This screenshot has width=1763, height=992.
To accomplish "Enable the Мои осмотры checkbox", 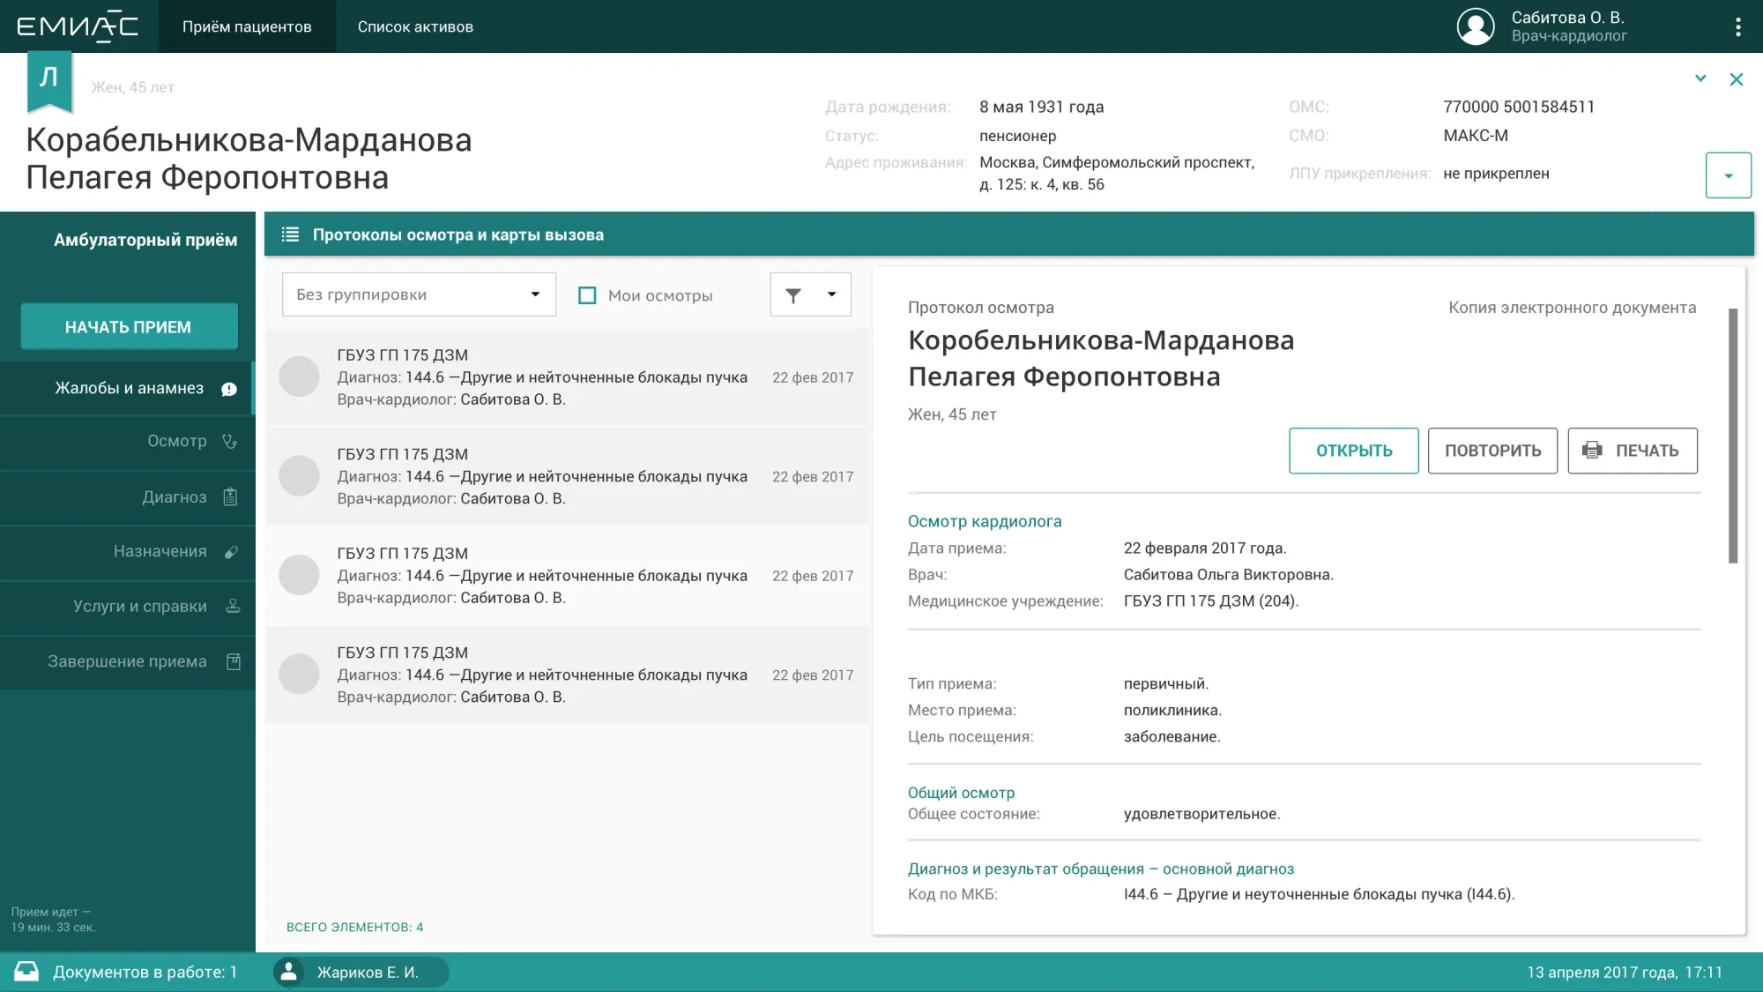I will (x=587, y=295).
